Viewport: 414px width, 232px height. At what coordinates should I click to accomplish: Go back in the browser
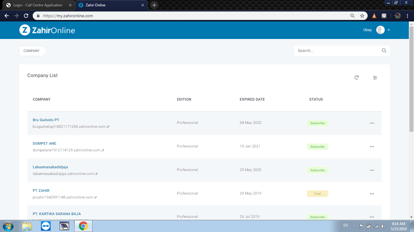click(7, 16)
